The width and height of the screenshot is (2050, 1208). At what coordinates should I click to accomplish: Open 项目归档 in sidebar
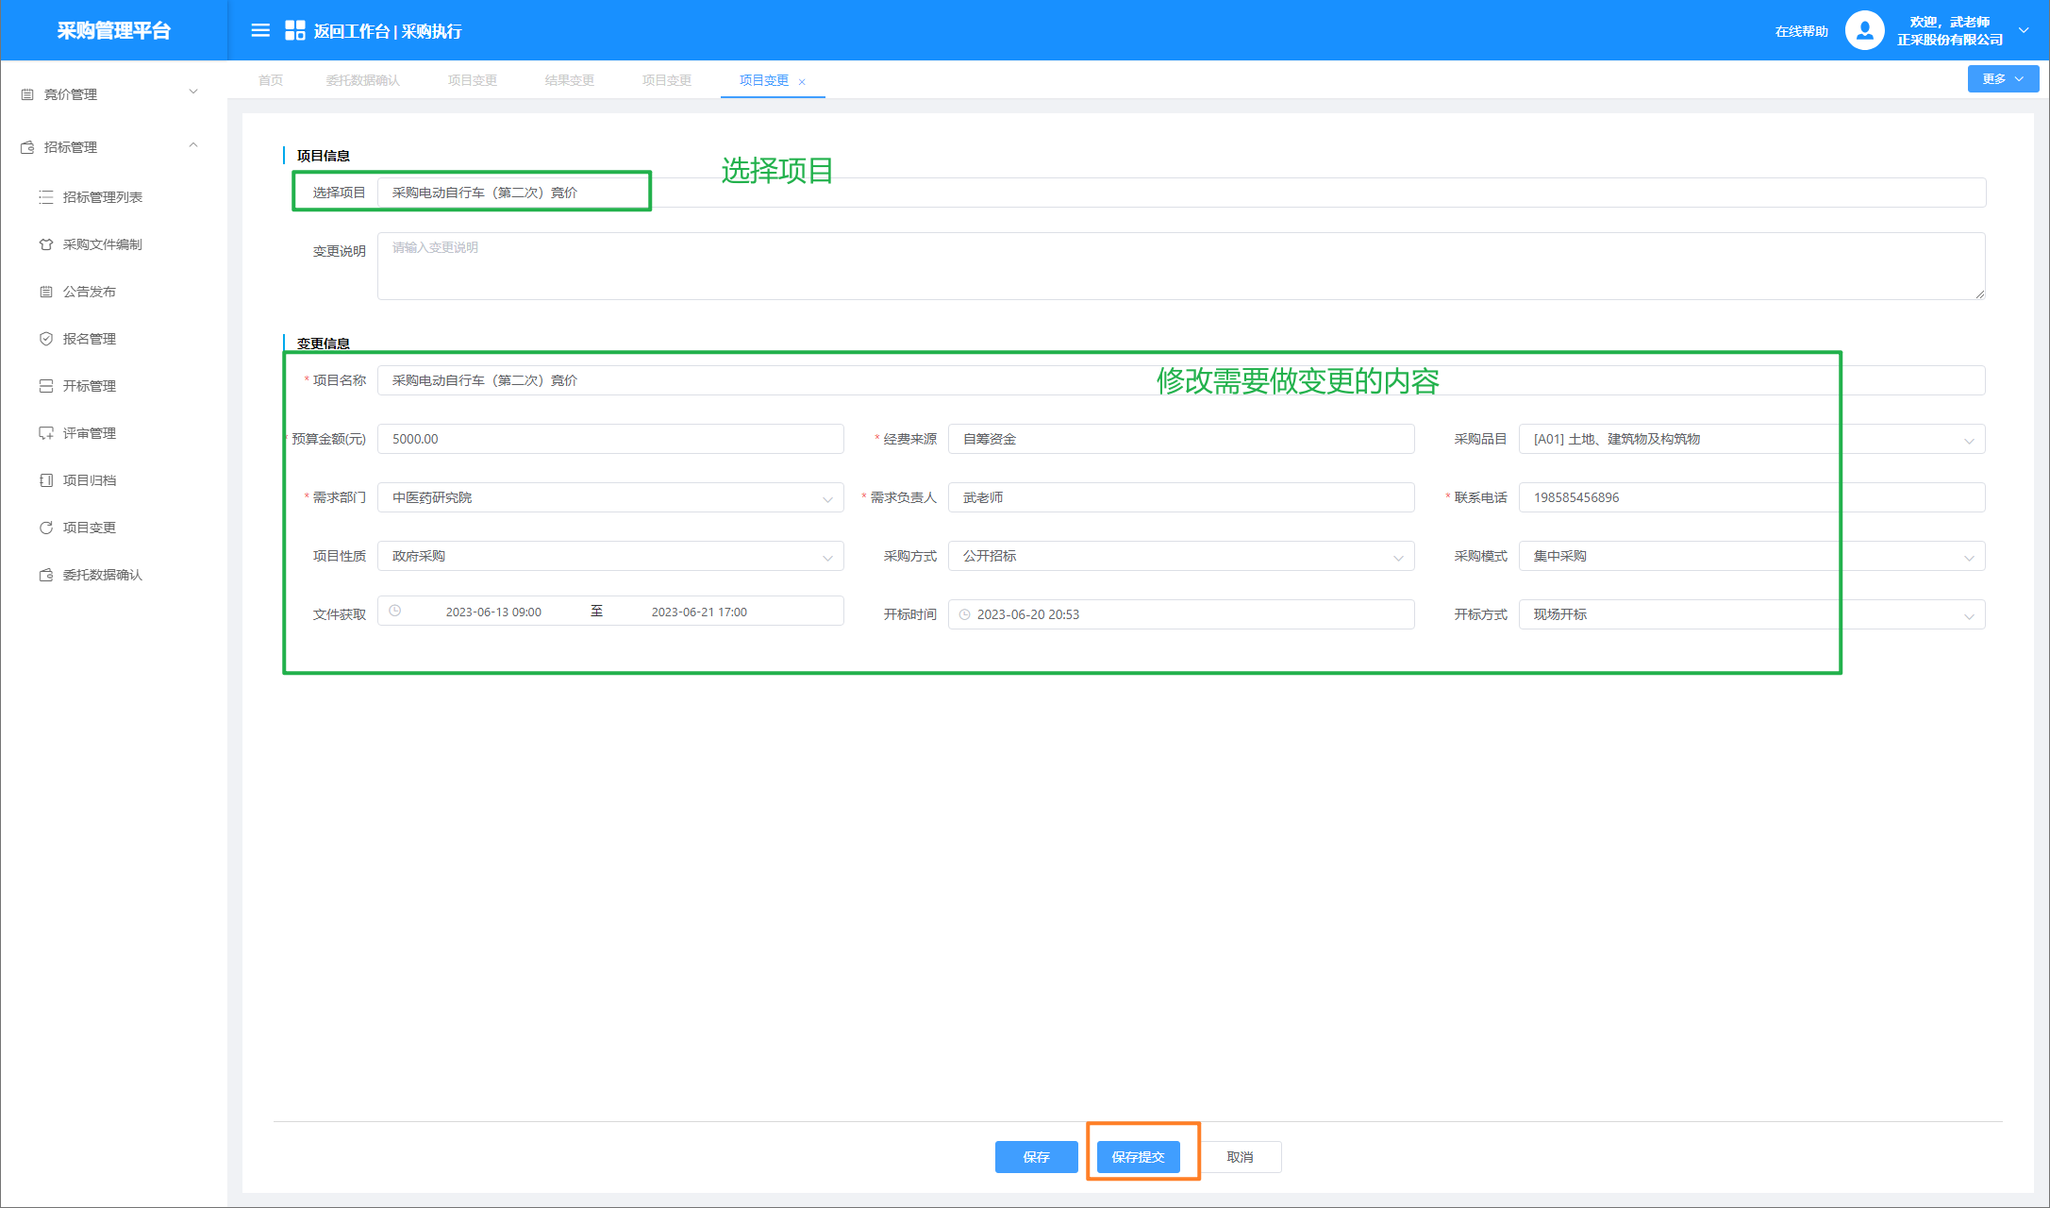(x=90, y=480)
